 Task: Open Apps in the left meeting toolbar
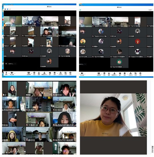65,73
